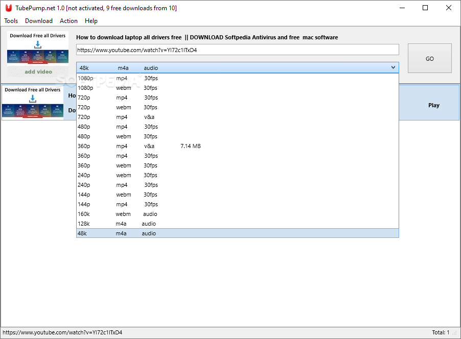
Task: Maximize the TubePump window
Action: [x=425, y=8]
